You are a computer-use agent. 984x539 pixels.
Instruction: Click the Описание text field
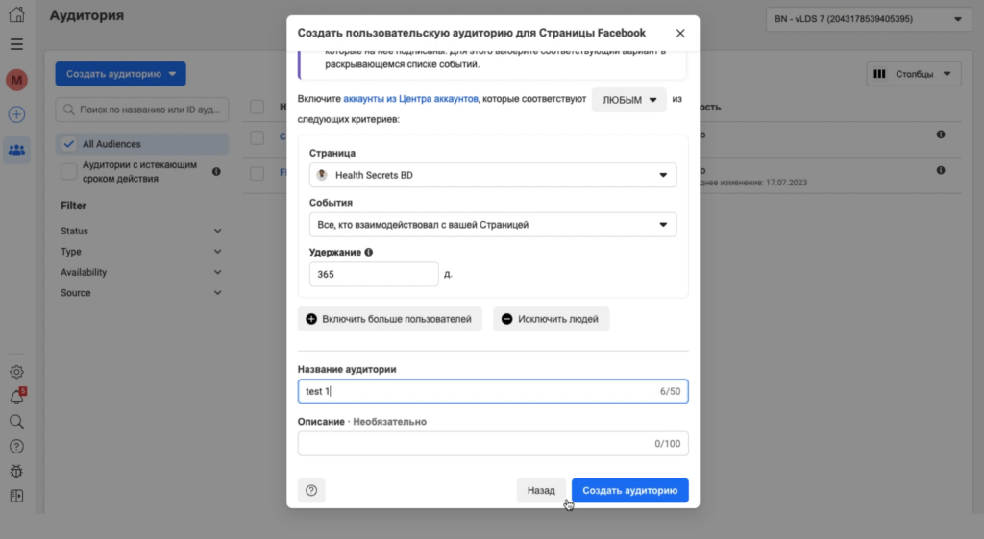(x=493, y=444)
